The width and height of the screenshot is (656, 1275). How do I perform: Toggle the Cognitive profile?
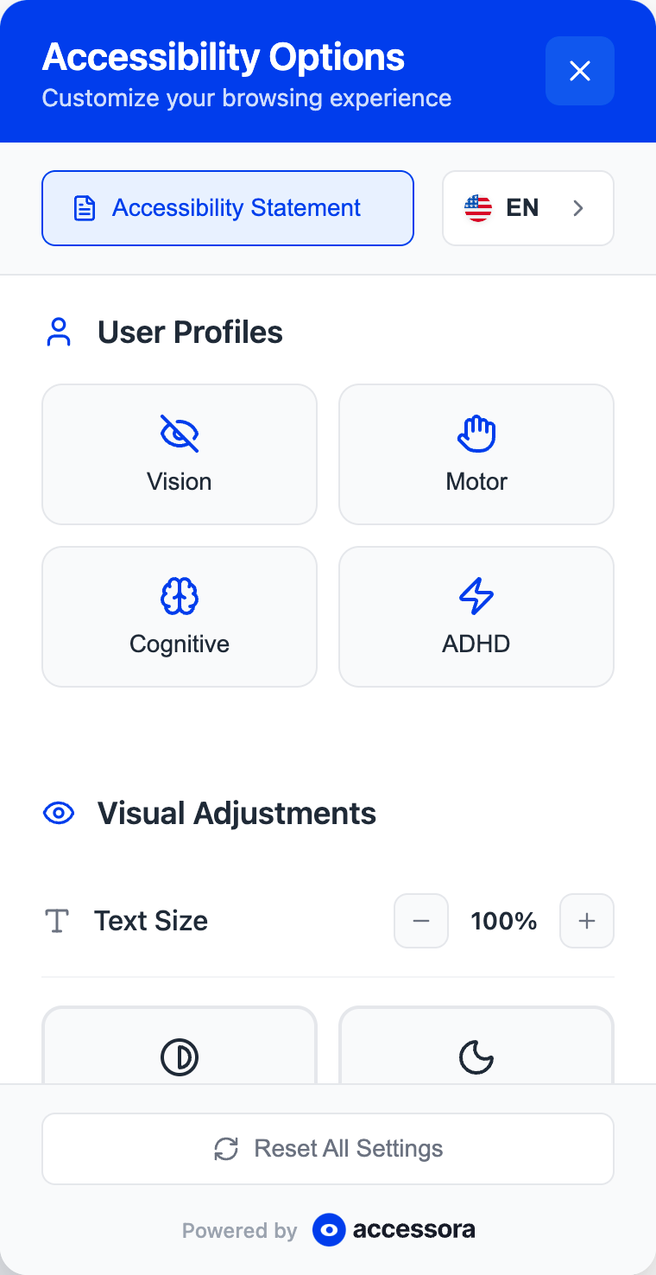click(180, 617)
